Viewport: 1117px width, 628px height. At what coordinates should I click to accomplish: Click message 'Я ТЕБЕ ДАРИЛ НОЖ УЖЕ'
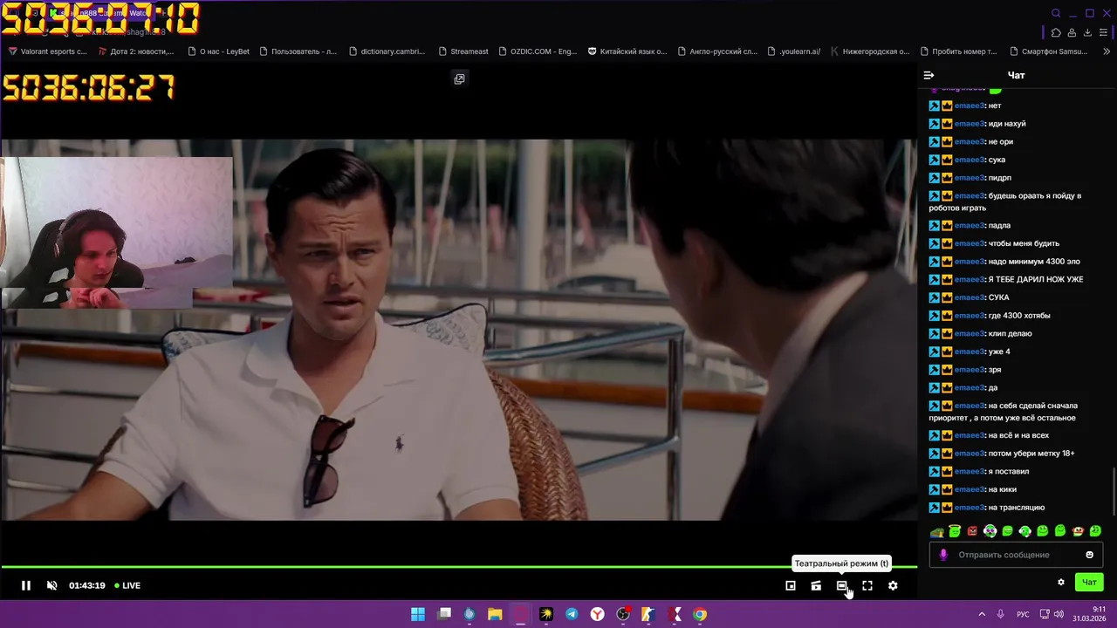click(1036, 279)
